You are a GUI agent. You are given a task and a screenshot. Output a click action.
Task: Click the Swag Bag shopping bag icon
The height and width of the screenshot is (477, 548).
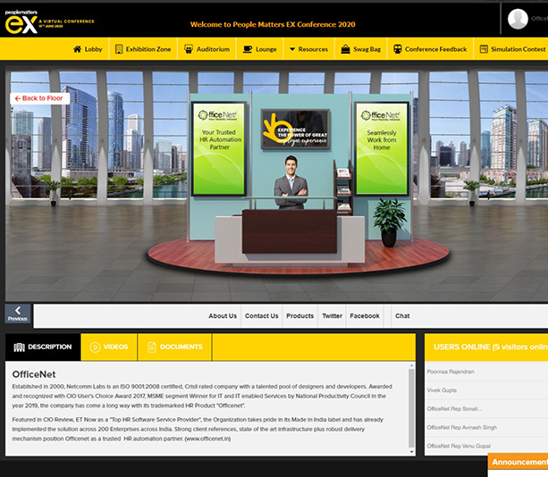click(345, 49)
